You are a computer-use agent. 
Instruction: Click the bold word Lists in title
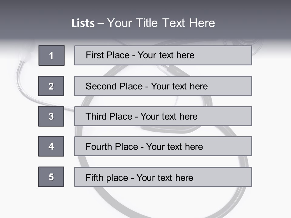coord(83,23)
